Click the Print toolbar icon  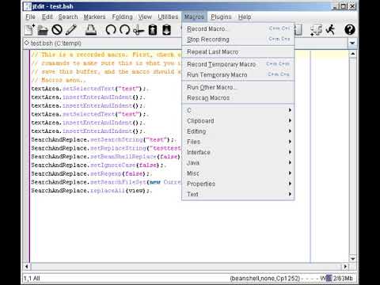91,30
